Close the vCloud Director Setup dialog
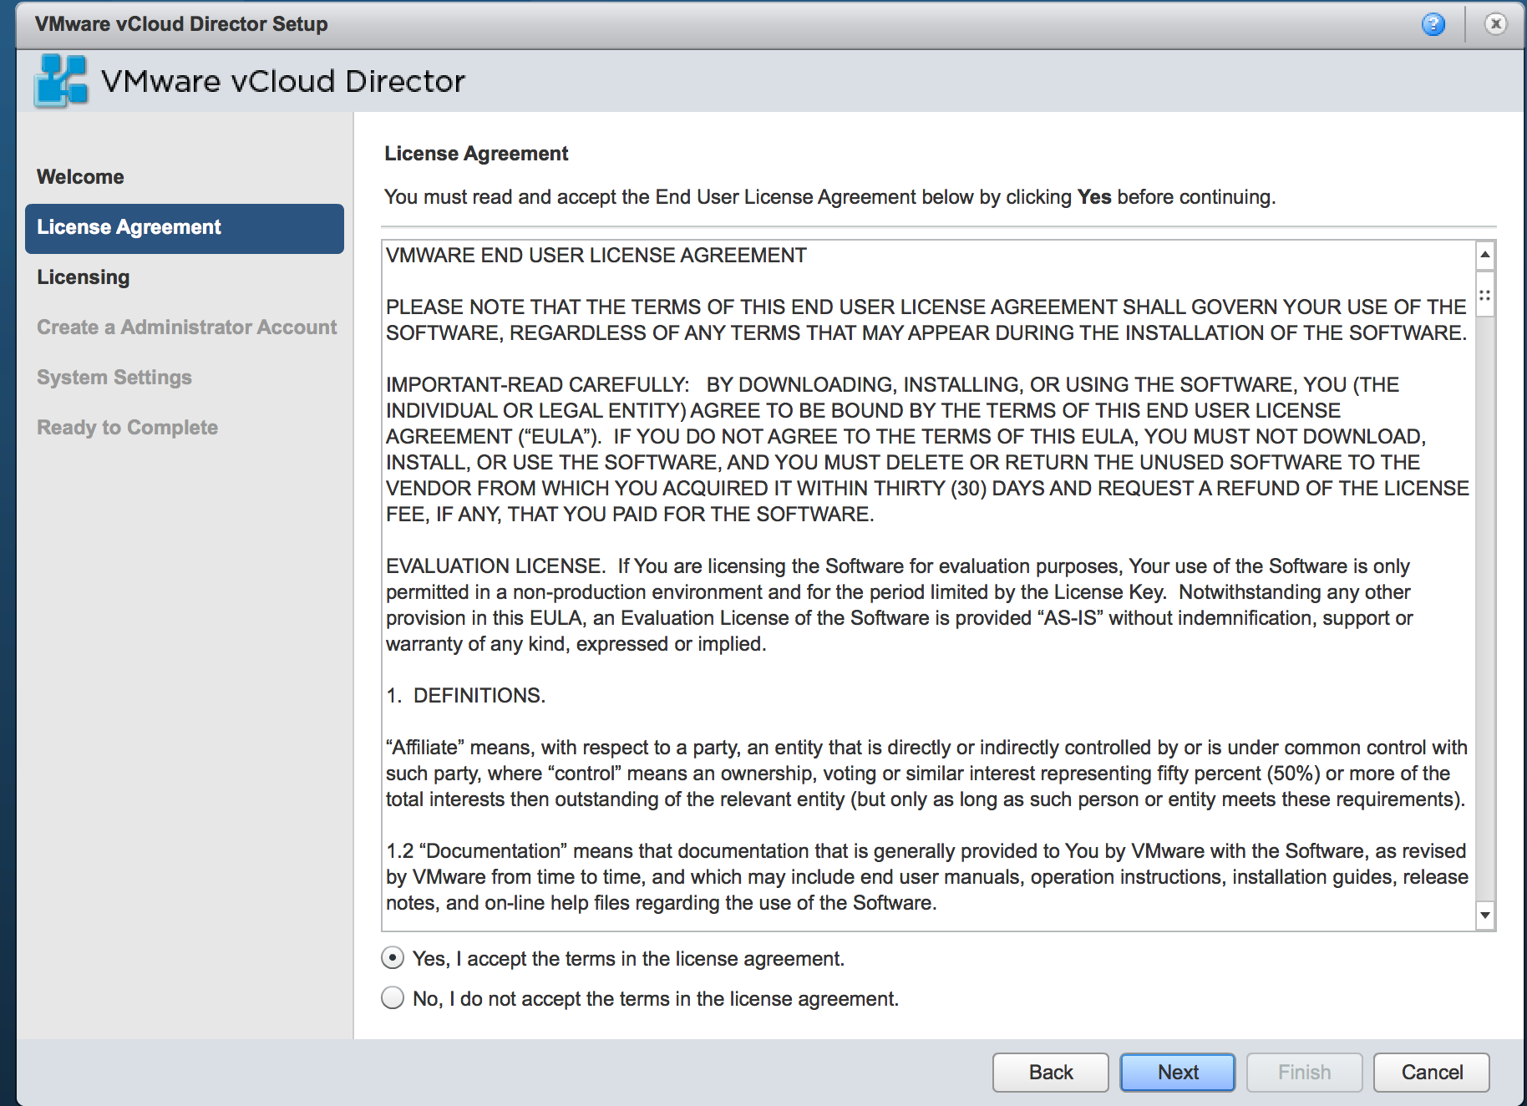 click(1495, 24)
